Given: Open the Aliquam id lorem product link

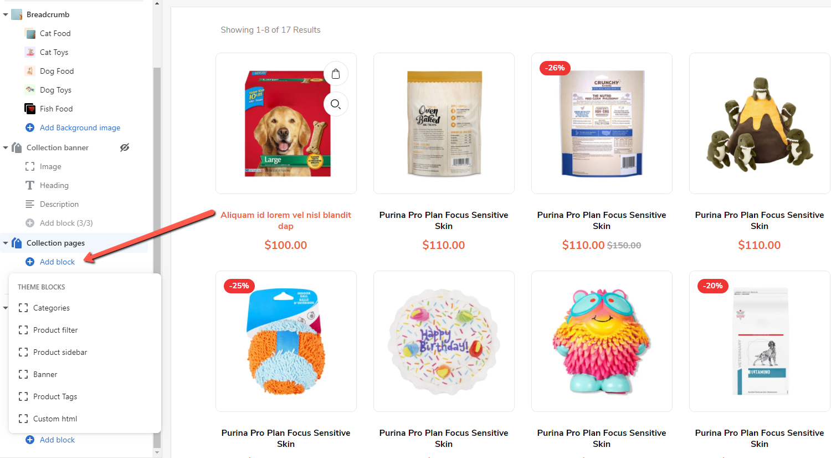Looking at the screenshot, I should point(286,220).
